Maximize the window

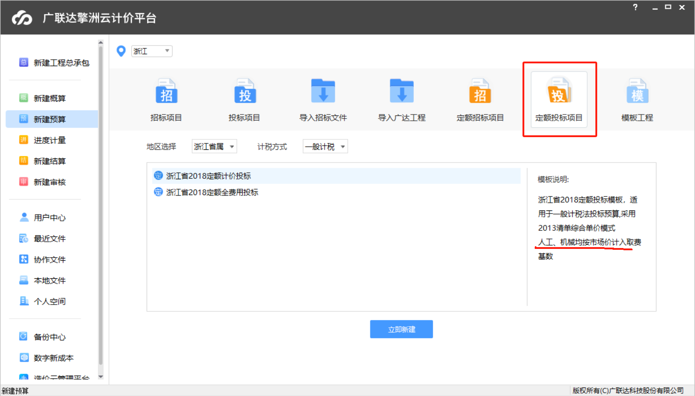[668, 7]
